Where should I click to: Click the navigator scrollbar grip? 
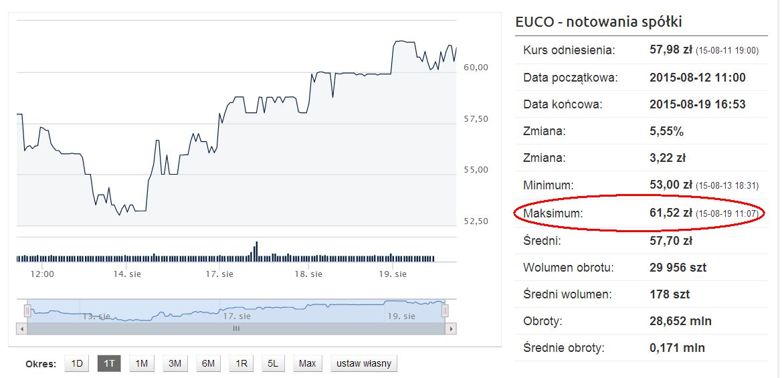tap(236, 328)
